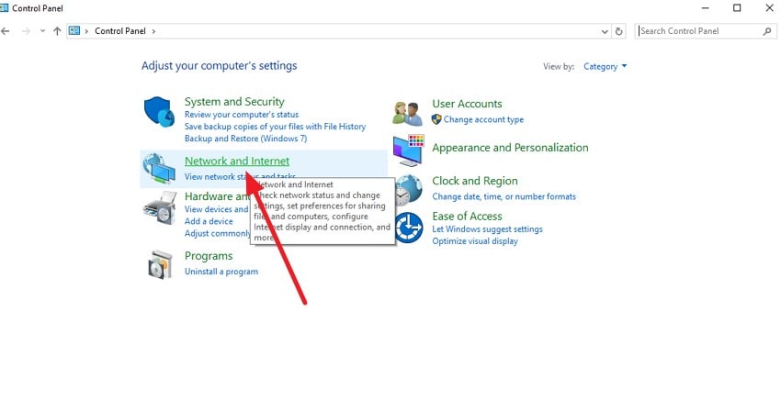Open the Appearance and Personalization monitor icon
This screenshot has height=401, width=781.
(409, 150)
